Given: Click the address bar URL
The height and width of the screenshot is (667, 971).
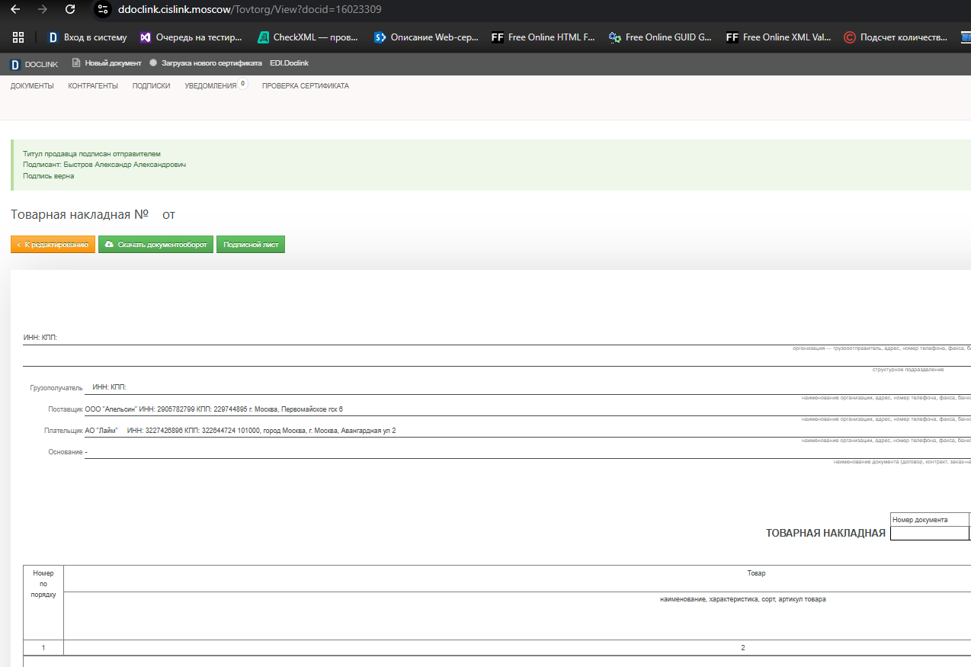Looking at the screenshot, I should 250,10.
